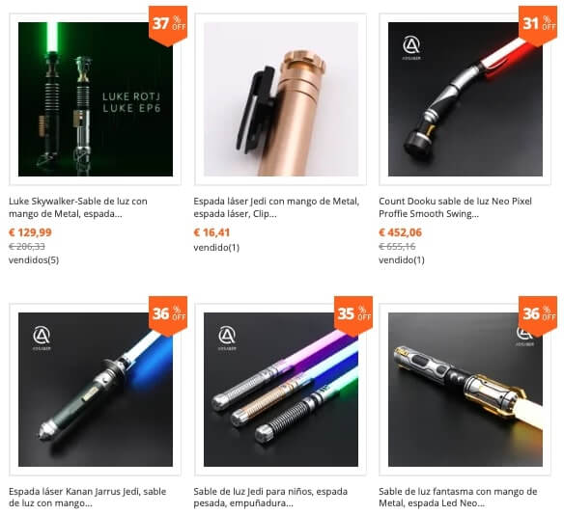Open the three multicolor lightsabers product image
The image size is (564, 515).
[281, 390]
